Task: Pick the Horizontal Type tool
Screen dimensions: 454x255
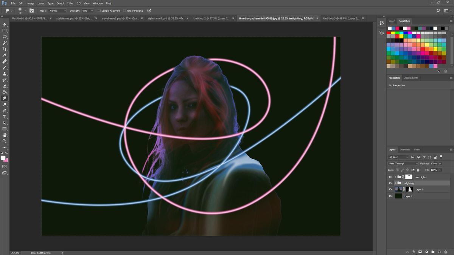Action: pyautogui.click(x=5, y=117)
